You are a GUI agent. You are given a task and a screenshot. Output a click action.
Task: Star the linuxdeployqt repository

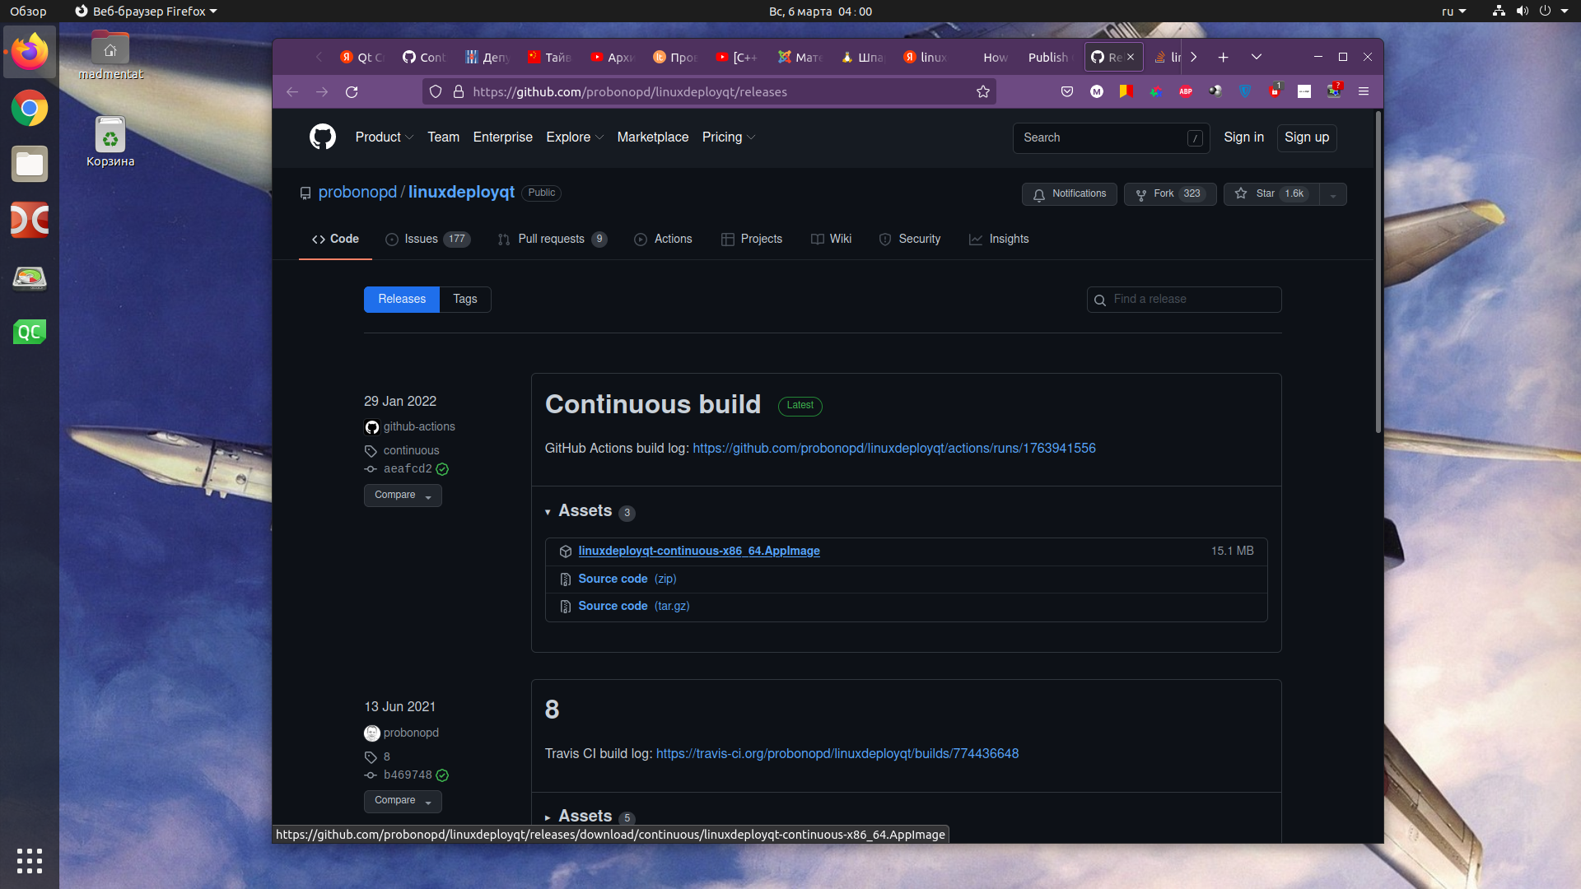(x=1271, y=193)
